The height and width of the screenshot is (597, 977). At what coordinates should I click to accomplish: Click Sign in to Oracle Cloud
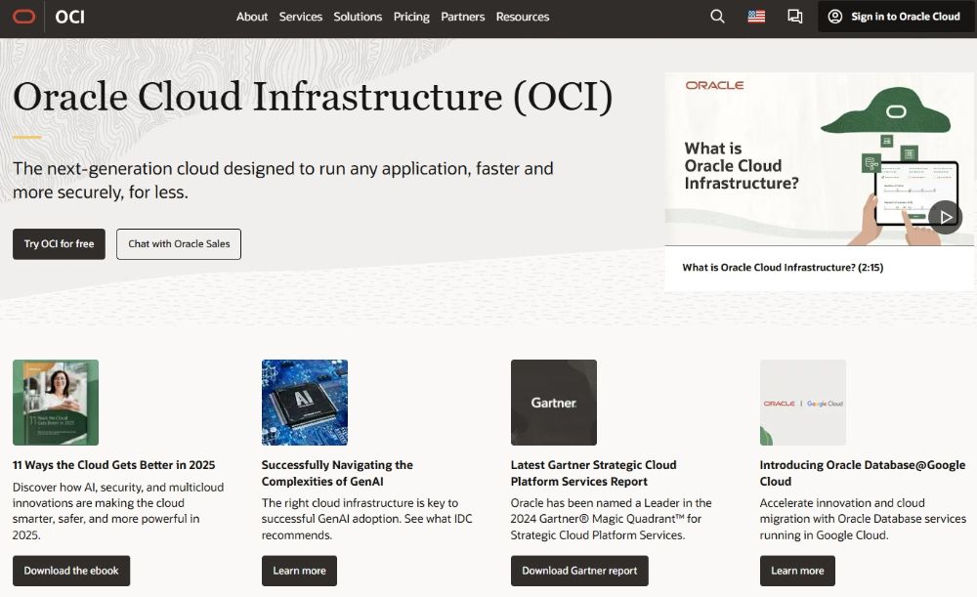[x=895, y=17]
